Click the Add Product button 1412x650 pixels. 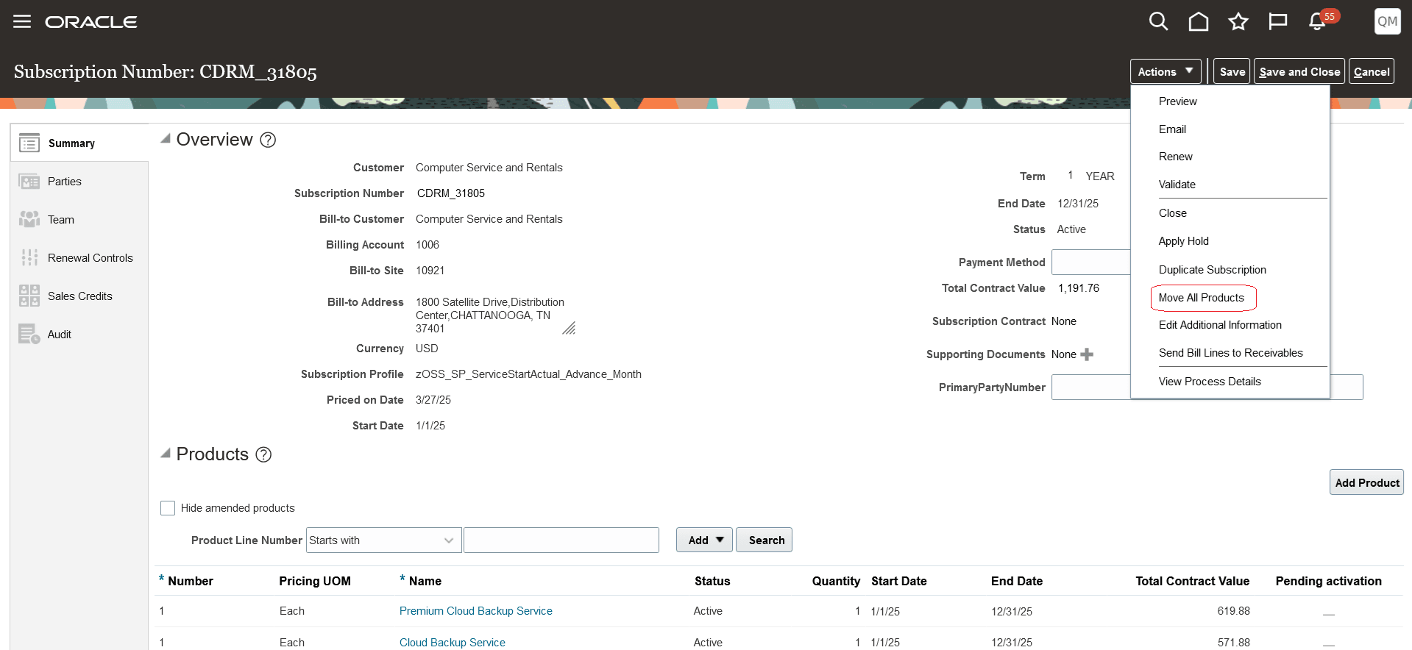coord(1366,482)
